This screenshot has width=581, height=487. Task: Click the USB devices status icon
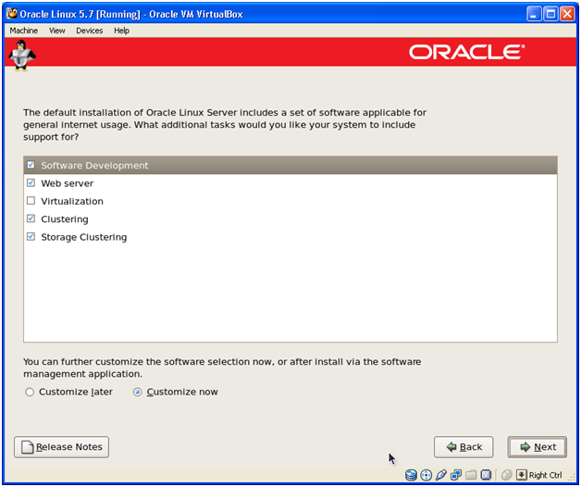click(441, 475)
